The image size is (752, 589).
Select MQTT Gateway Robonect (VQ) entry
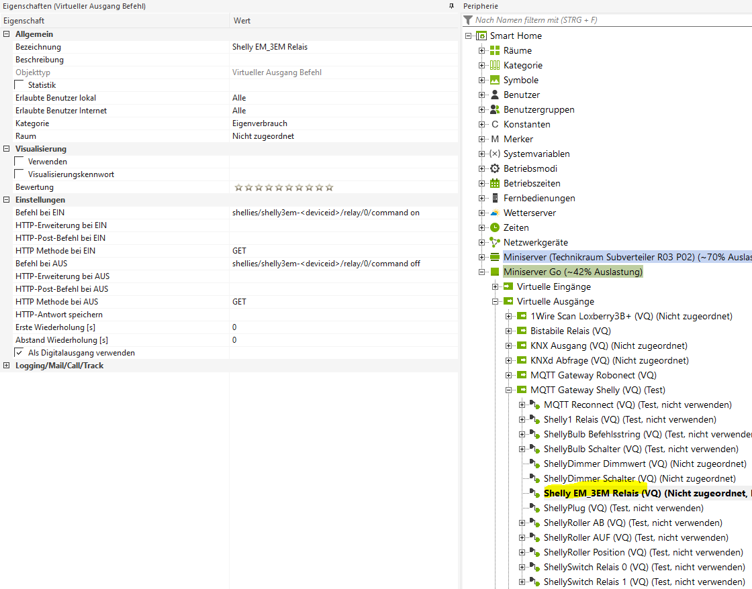593,375
